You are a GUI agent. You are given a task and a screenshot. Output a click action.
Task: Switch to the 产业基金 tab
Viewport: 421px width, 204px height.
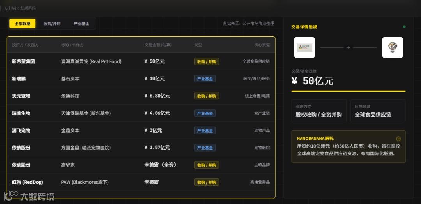tap(81, 24)
